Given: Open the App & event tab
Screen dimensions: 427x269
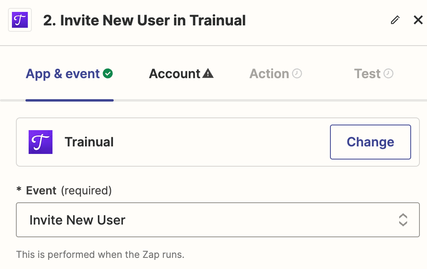Looking at the screenshot, I should click(x=70, y=74).
